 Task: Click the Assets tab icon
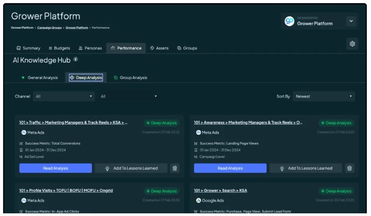(x=152, y=48)
